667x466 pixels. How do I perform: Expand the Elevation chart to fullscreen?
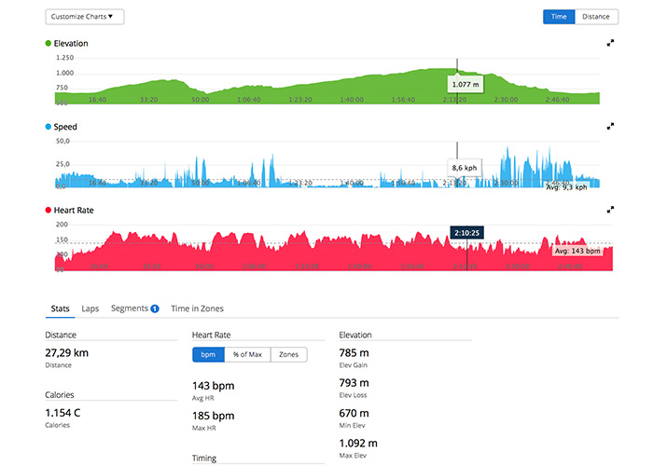pos(610,43)
